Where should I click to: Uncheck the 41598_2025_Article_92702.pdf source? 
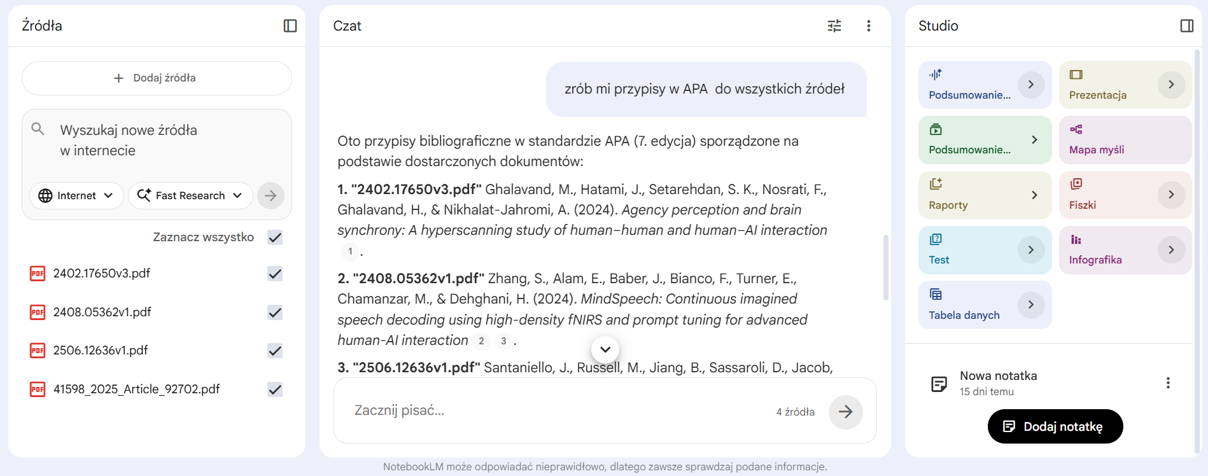click(x=275, y=389)
